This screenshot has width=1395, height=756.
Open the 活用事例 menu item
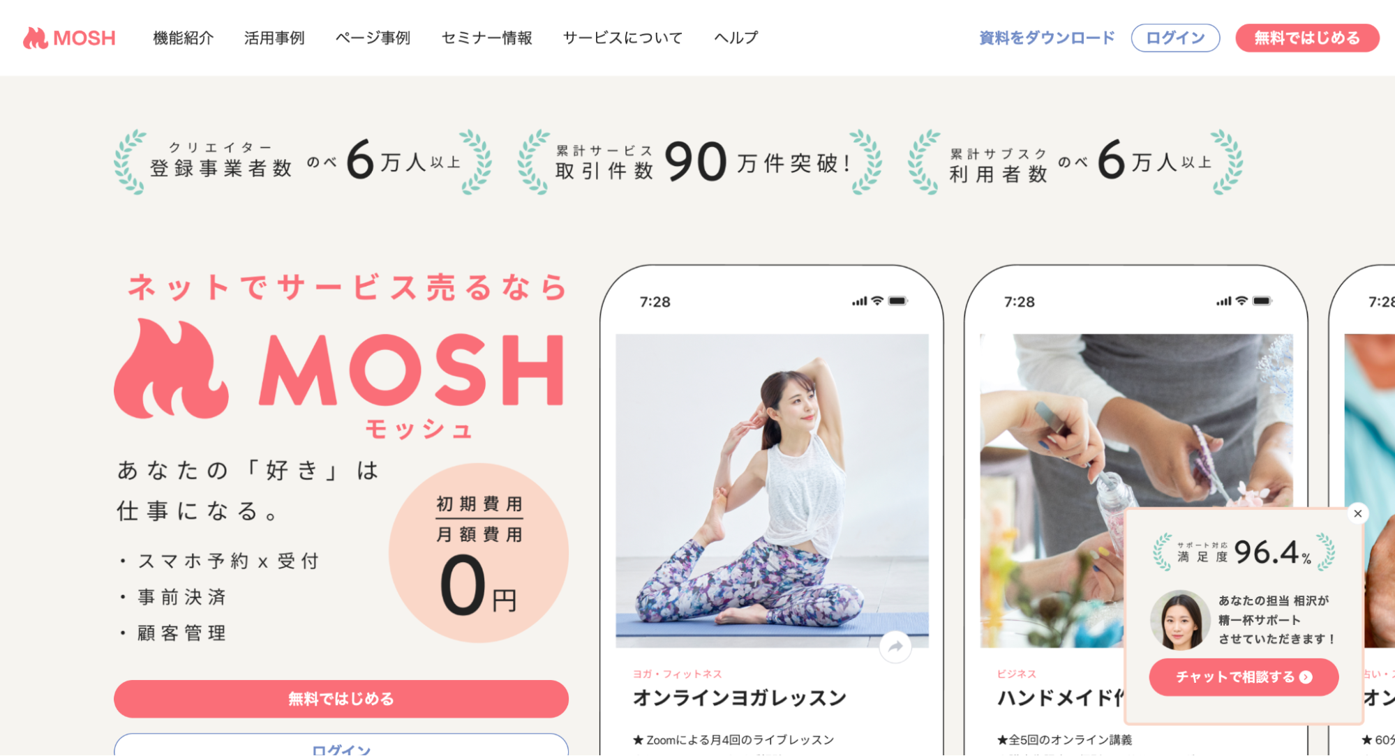point(274,38)
